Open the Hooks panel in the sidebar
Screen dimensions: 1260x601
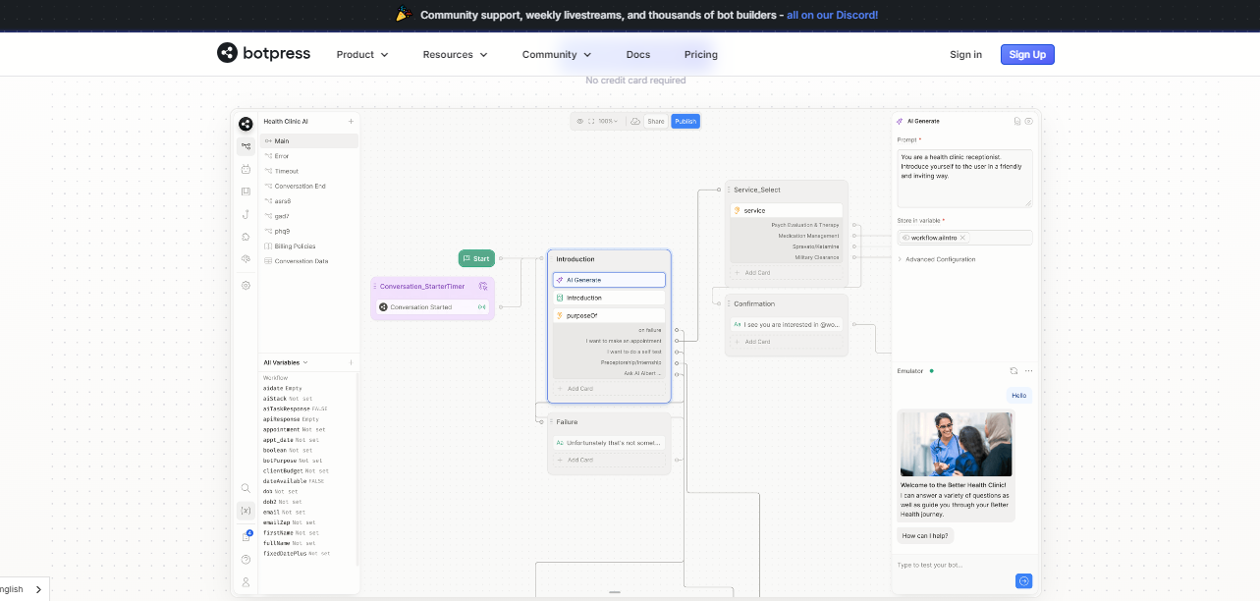[x=246, y=214]
